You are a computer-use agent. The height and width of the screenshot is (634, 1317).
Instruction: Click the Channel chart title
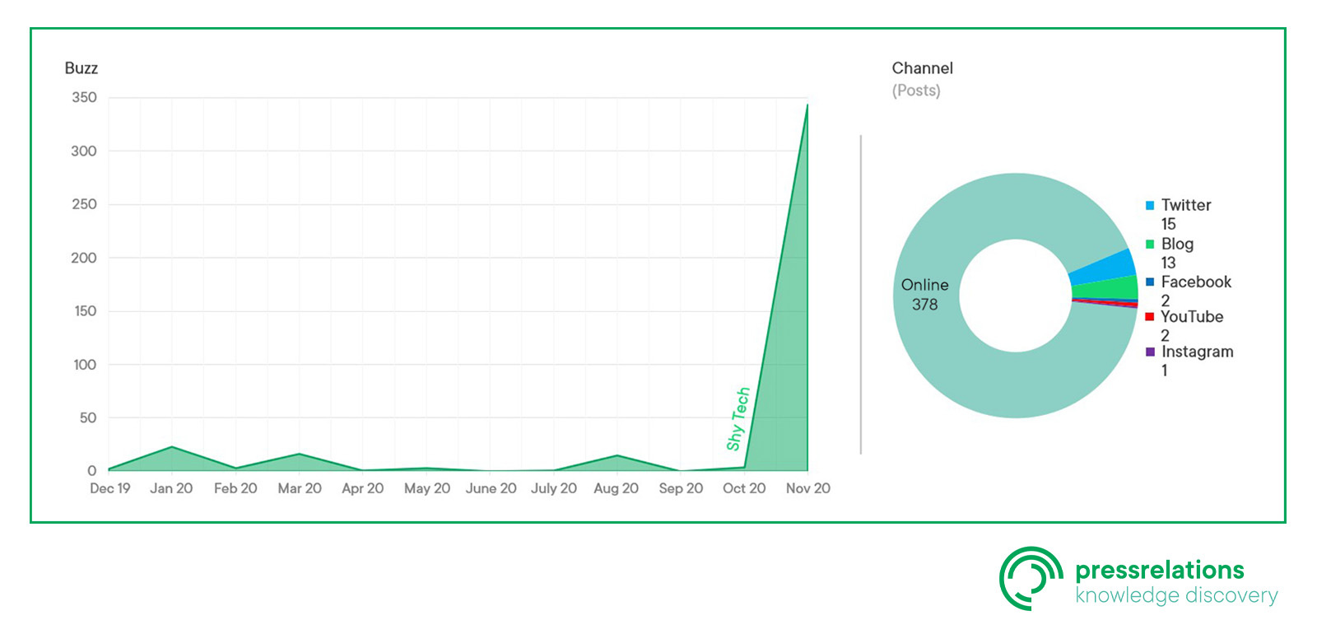coord(923,68)
